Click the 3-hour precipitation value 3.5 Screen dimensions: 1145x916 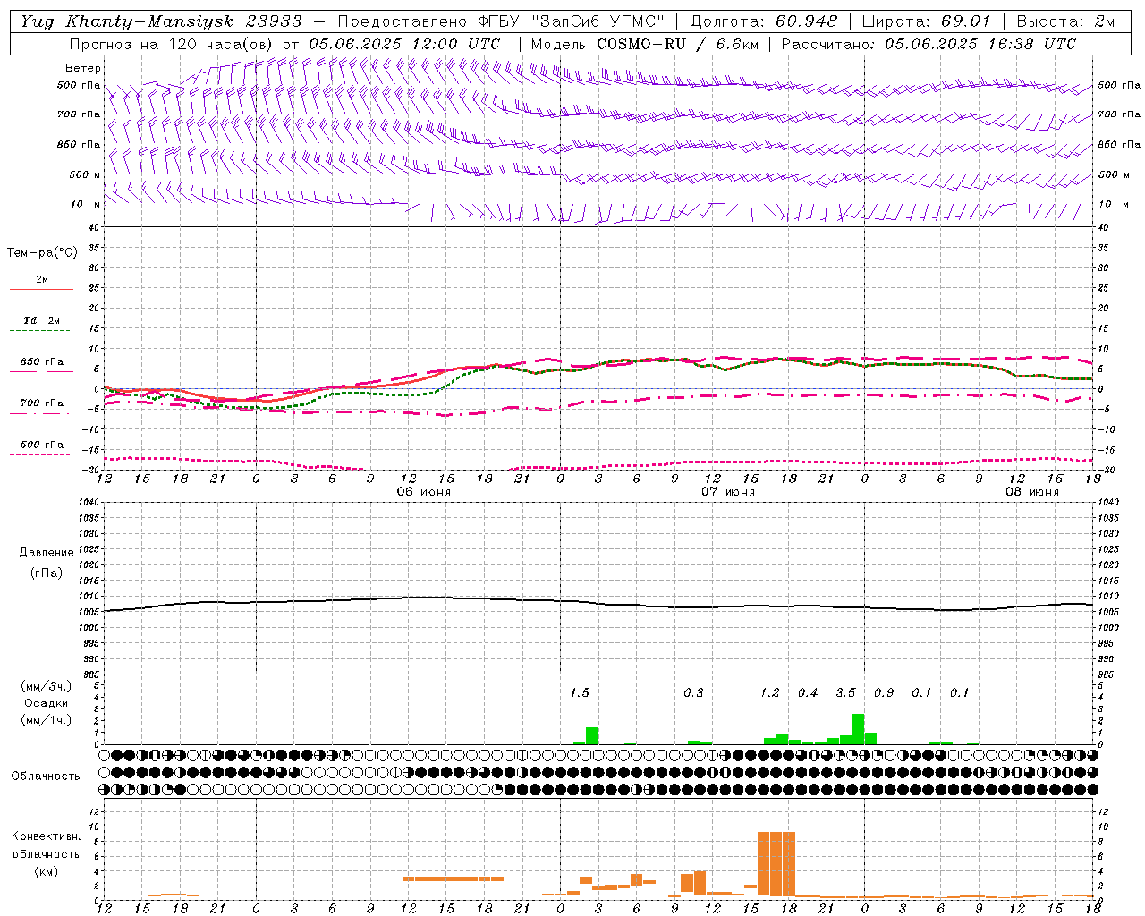pos(845,693)
